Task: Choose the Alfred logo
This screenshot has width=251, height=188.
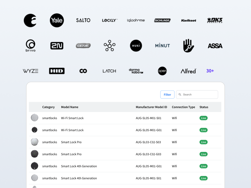Action: [x=189, y=71]
